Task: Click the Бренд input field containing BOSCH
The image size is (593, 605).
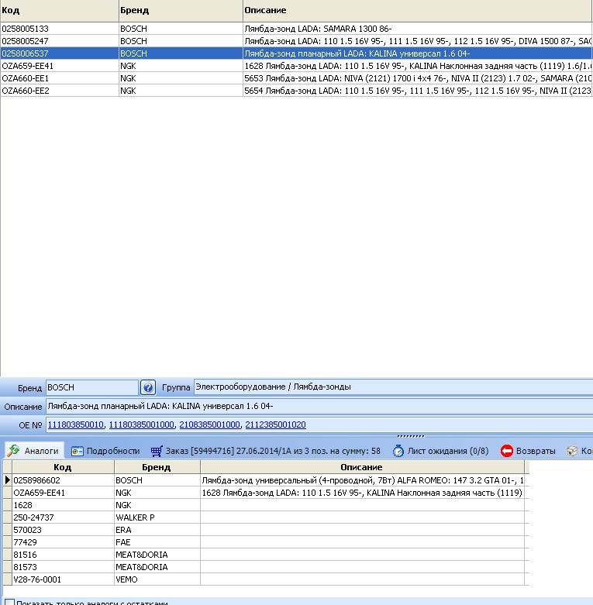Action: 92,387
